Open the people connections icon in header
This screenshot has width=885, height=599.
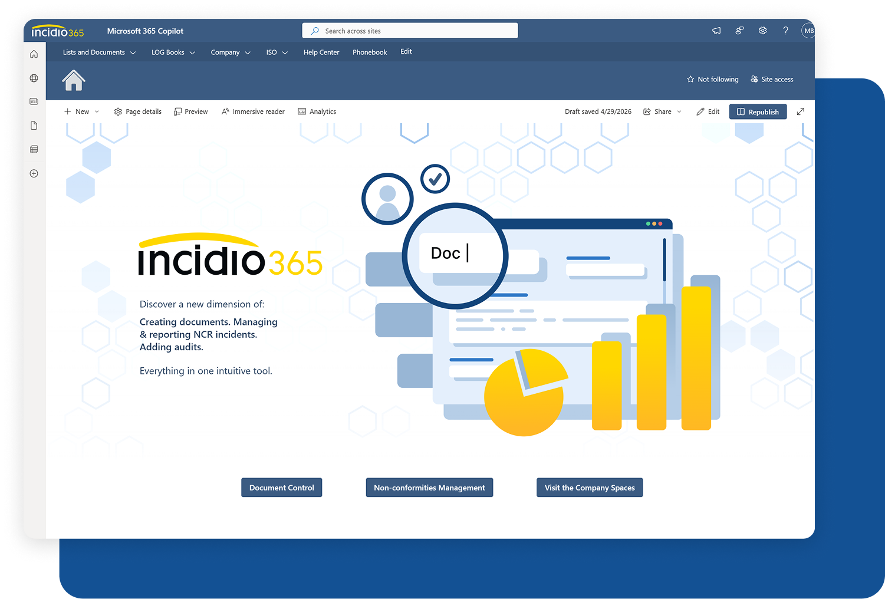[739, 31]
